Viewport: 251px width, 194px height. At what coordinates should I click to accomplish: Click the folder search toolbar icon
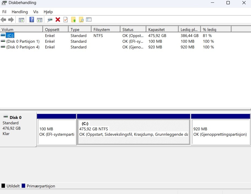pos(81,20)
